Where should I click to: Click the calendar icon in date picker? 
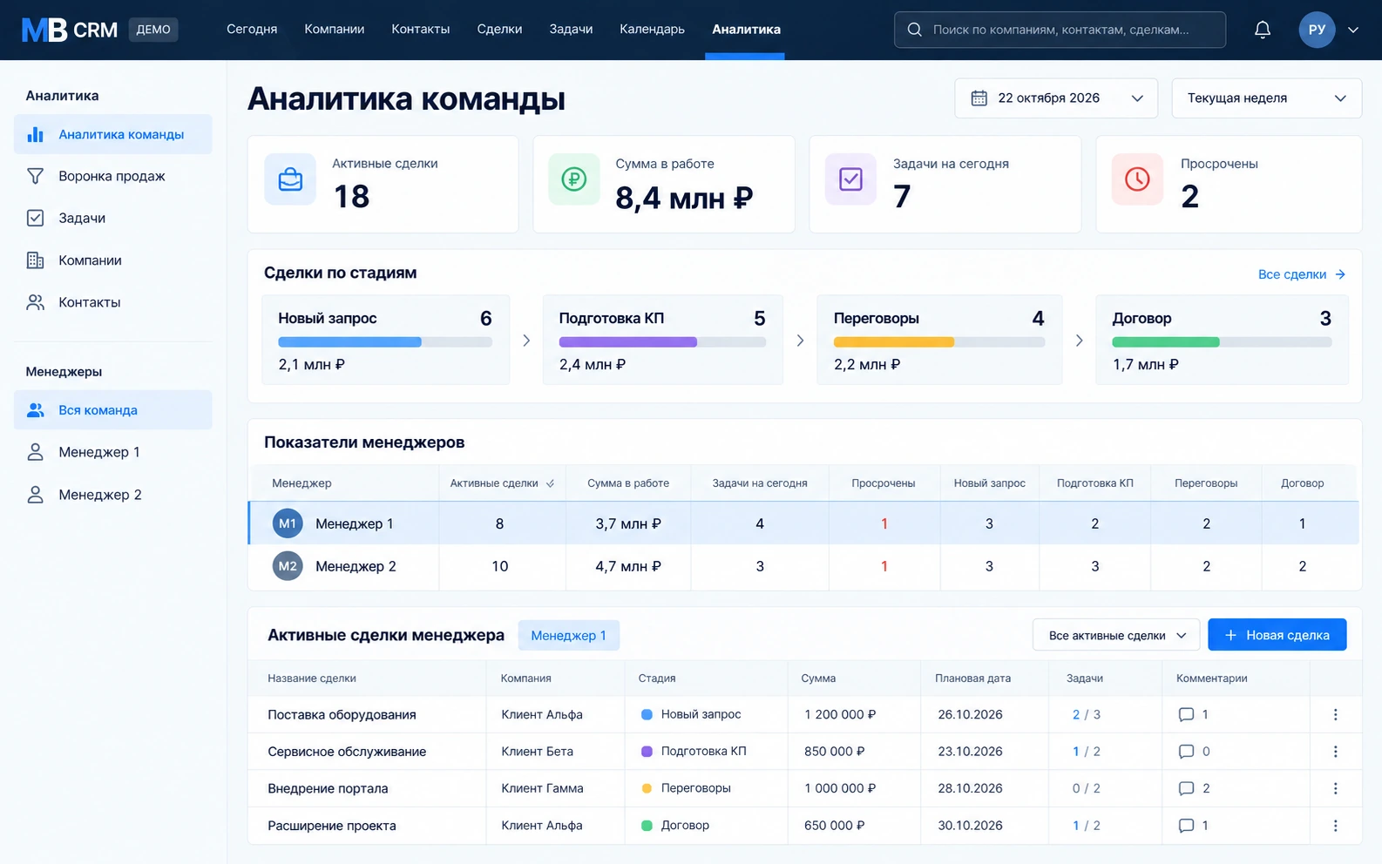pos(979,98)
